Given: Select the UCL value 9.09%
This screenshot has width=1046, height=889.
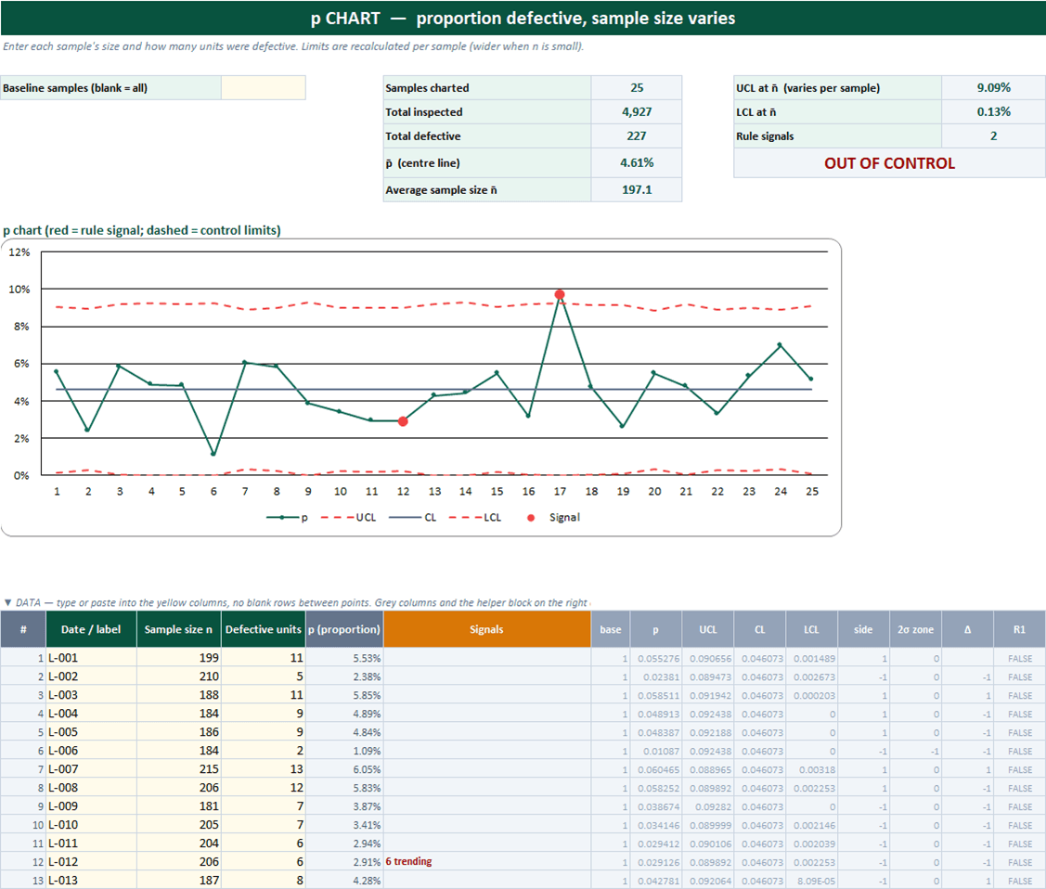Looking at the screenshot, I should click(993, 88).
